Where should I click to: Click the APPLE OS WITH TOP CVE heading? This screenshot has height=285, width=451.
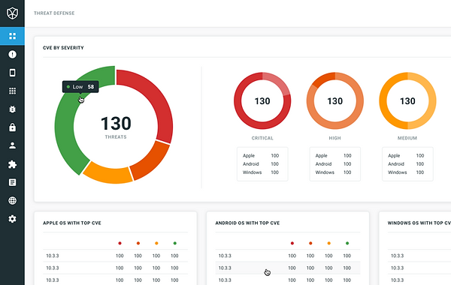click(x=72, y=223)
